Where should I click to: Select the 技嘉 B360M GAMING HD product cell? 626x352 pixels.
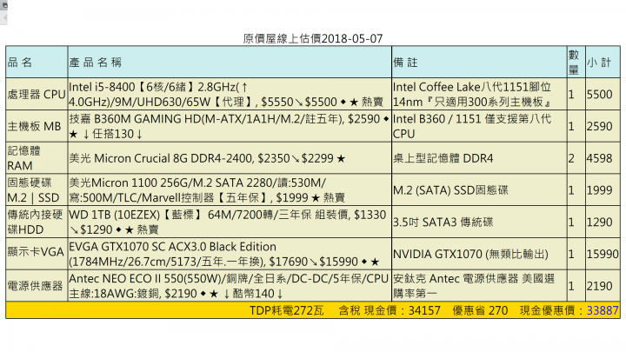pos(230,126)
